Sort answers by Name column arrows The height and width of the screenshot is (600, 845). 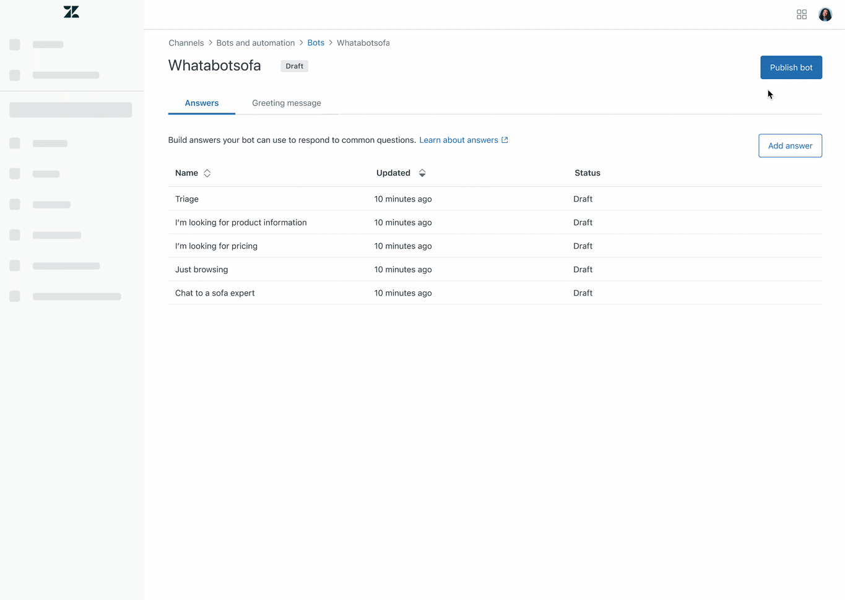(207, 173)
